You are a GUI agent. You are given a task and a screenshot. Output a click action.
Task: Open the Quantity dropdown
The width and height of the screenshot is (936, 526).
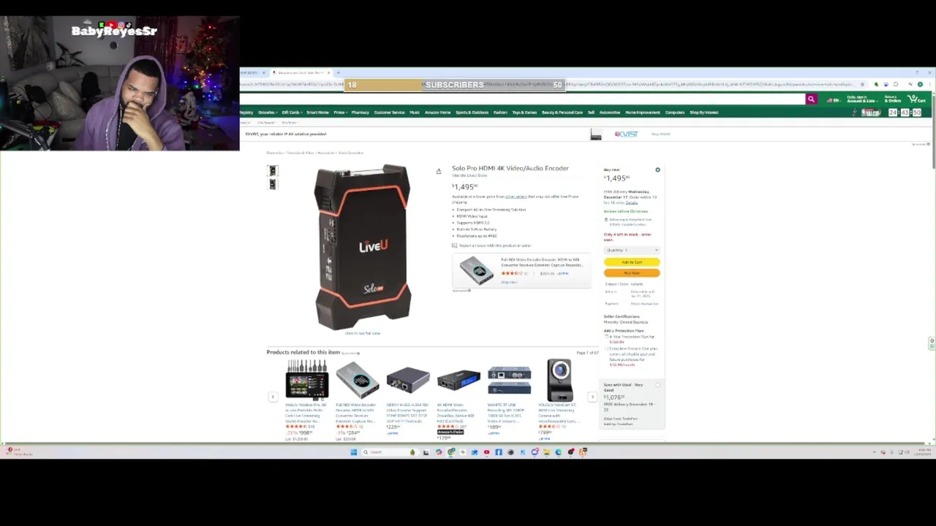click(632, 250)
